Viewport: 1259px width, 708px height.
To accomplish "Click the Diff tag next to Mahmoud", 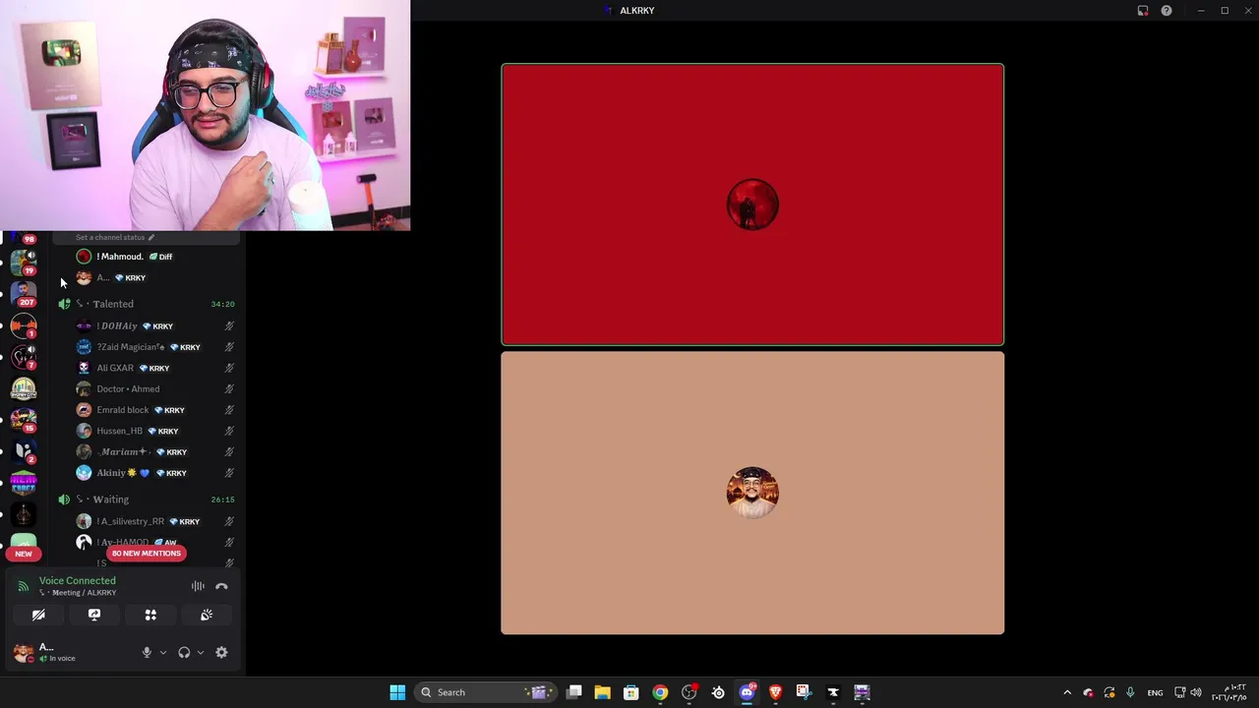I will (161, 257).
